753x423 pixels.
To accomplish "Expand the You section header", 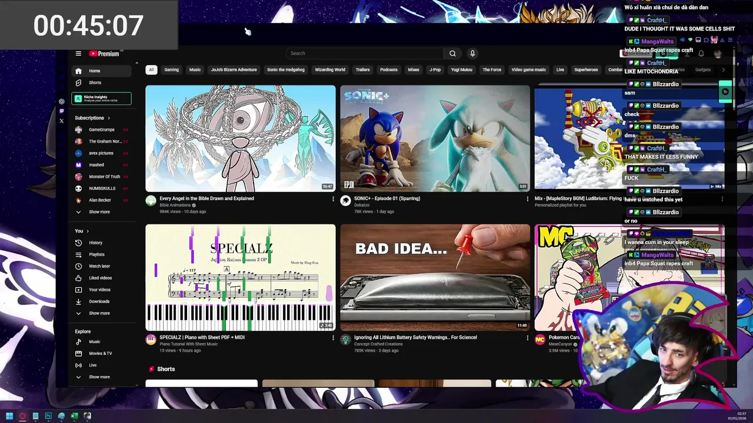I will [82, 231].
